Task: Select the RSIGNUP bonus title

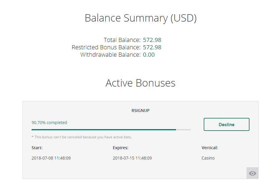Action: (141, 111)
